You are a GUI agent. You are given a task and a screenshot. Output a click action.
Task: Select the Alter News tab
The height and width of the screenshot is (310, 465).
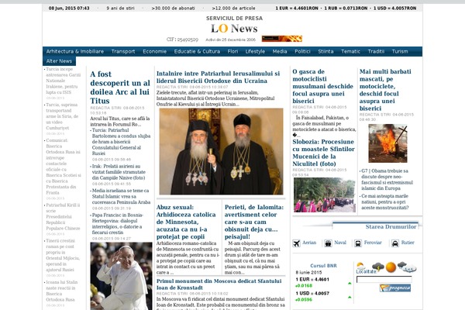[59, 60]
